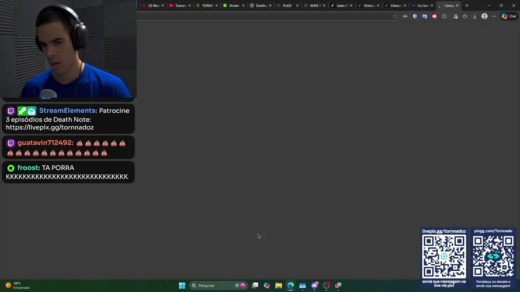Open File Explorer from the taskbar

tap(279, 286)
